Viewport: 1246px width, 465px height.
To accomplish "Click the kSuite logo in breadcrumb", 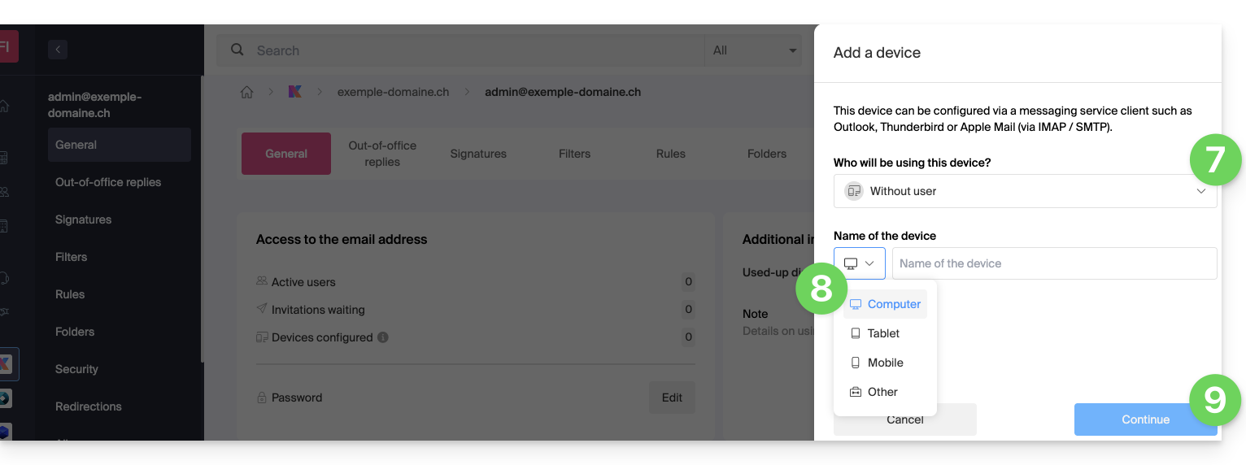I will click(x=295, y=92).
